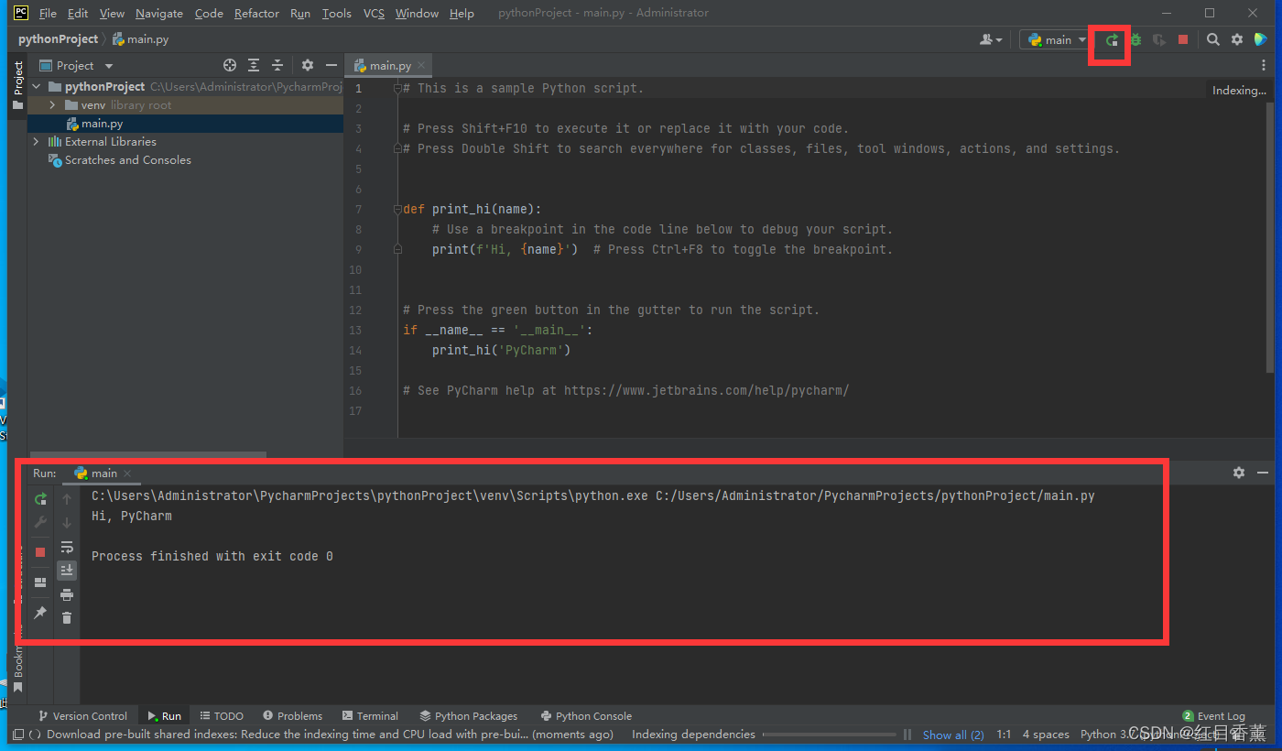
Task: Pause the indexing dependencies task
Action: click(907, 735)
